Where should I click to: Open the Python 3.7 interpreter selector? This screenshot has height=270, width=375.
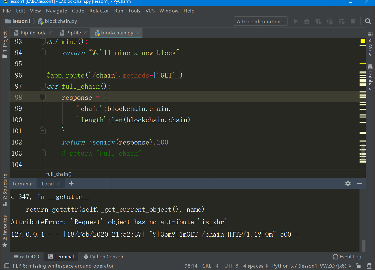click(312, 266)
